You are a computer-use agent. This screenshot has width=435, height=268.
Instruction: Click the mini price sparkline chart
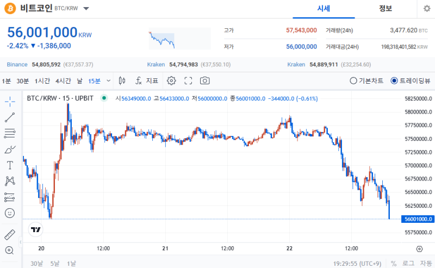pos(179,38)
